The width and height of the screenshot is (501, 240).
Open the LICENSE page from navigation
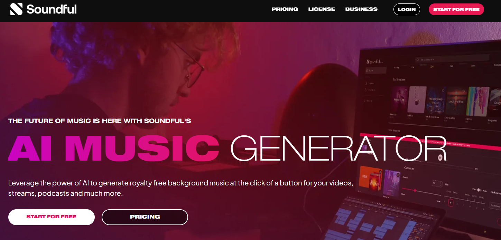tap(322, 9)
